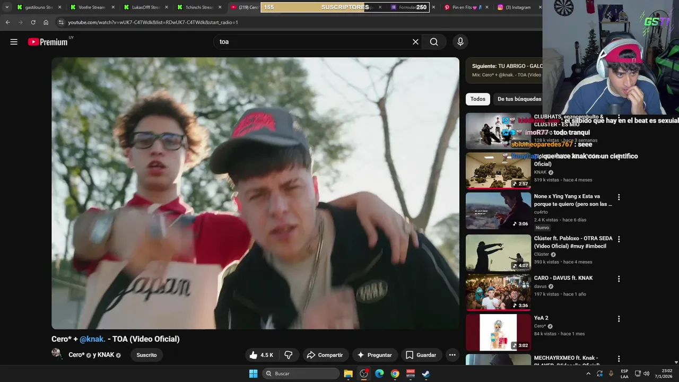Viewport: 679px width, 382px height.
Task: Click the TOA video player
Action: click(255, 193)
